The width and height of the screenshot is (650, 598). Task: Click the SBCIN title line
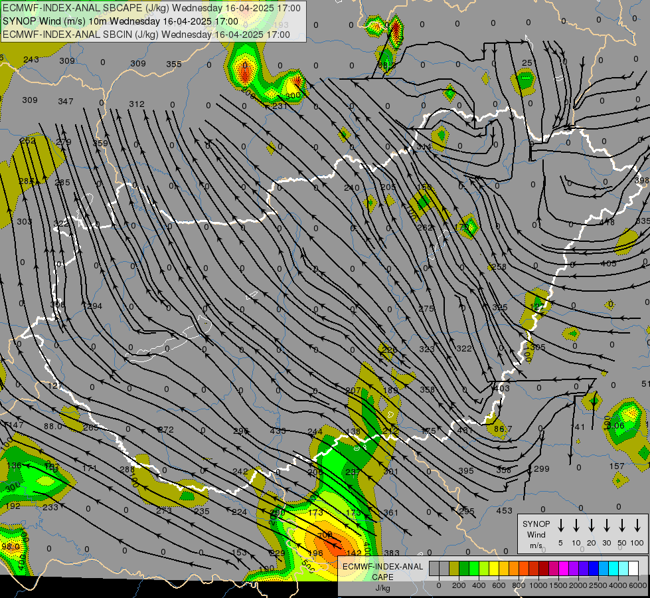[x=146, y=35]
